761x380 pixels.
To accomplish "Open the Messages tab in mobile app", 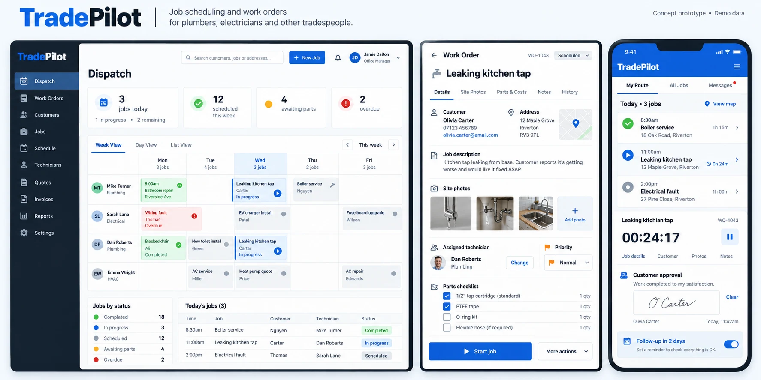I will 720,85.
